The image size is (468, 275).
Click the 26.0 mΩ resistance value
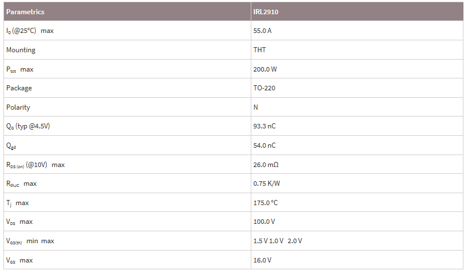pyautogui.click(x=266, y=165)
